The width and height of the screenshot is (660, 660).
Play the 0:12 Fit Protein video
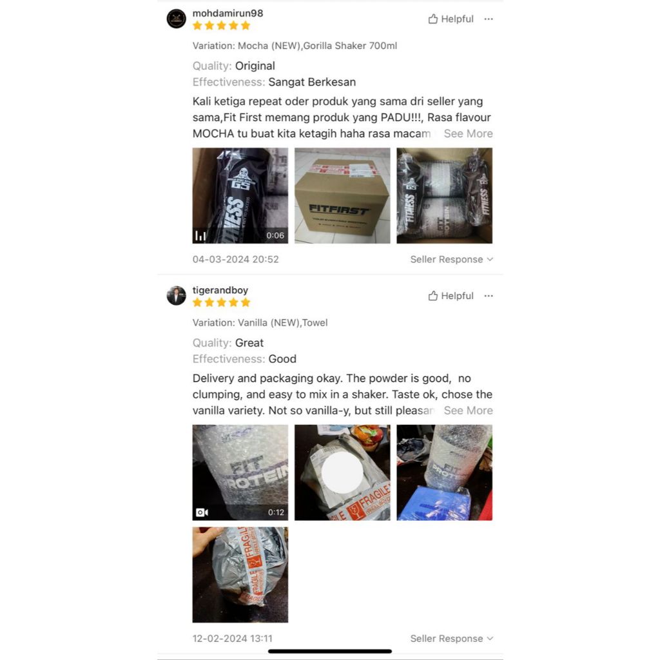240,472
